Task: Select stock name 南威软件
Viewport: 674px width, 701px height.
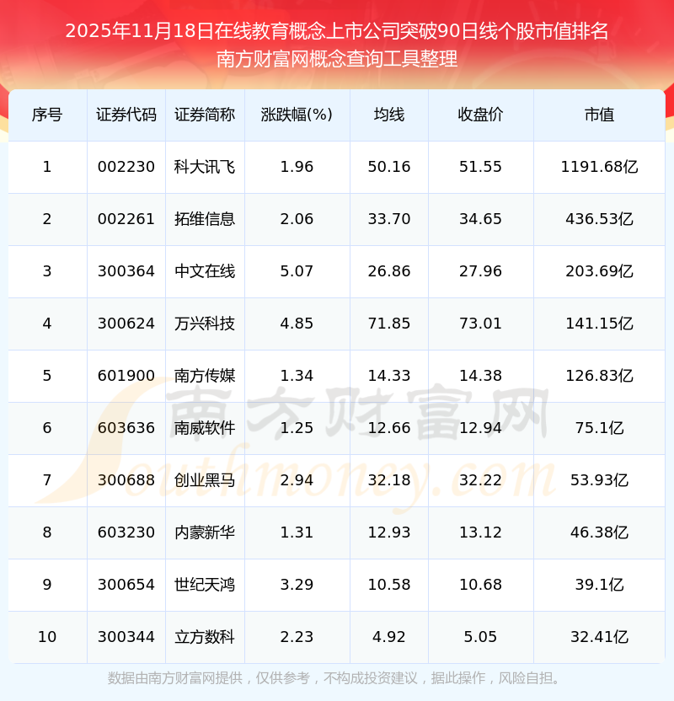Action: point(205,428)
